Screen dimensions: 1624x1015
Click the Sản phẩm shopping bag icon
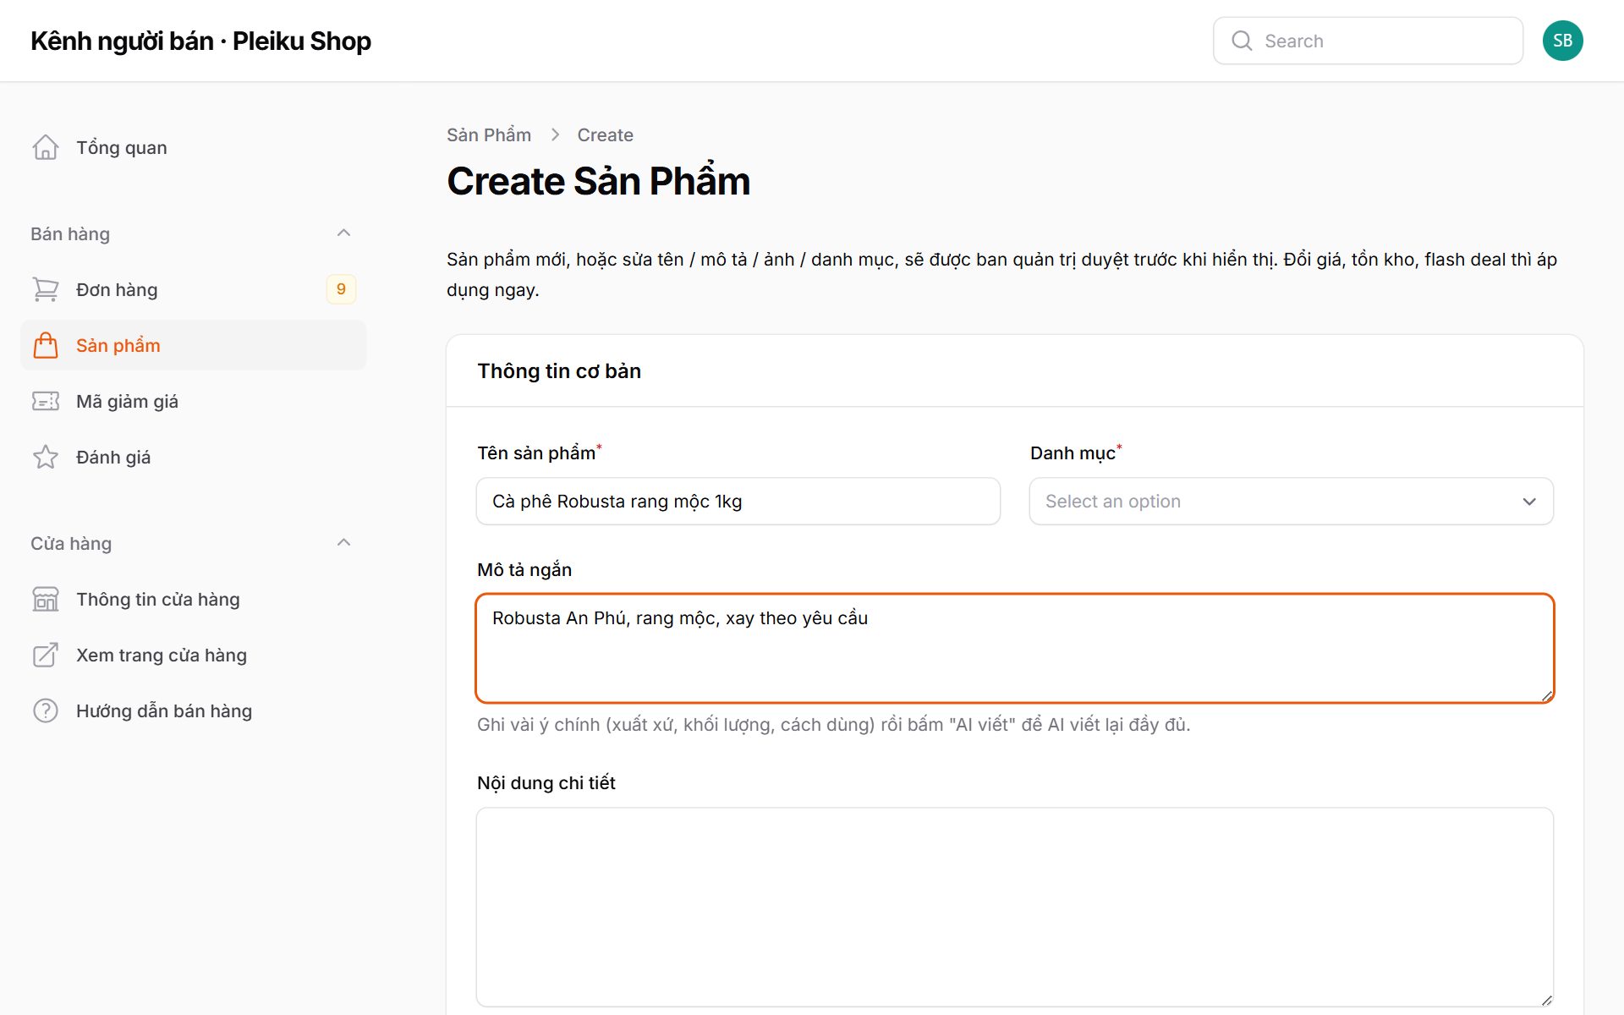click(46, 345)
